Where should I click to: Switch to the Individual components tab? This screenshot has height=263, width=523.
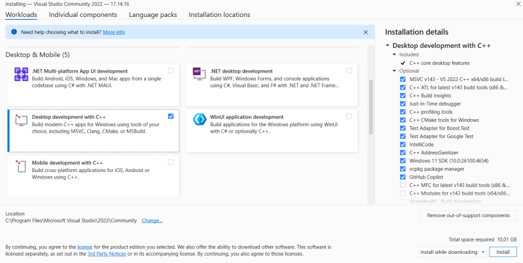[83, 14]
